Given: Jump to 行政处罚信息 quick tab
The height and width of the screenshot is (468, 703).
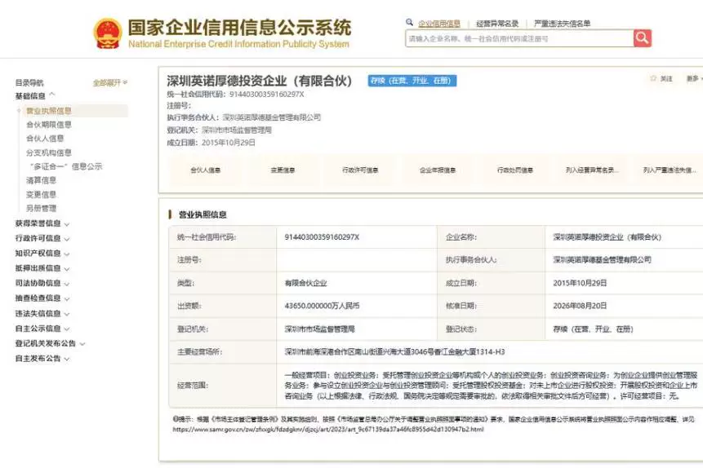Looking at the screenshot, I should coord(515,170).
